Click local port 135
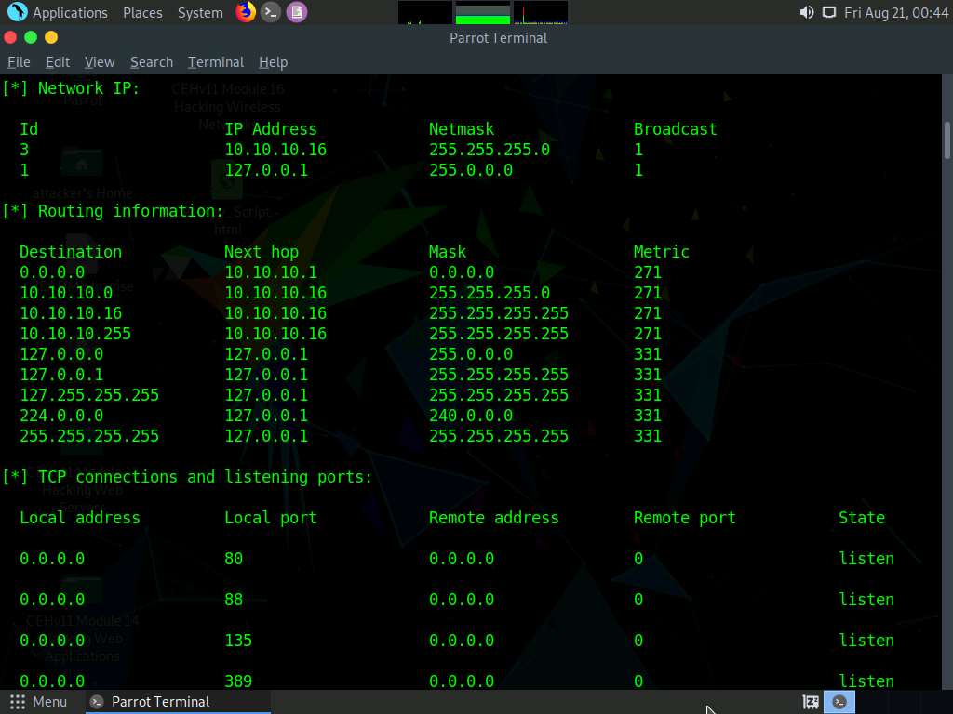Image resolution: width=953 pixels, height=714 pixels. (238, 641)
